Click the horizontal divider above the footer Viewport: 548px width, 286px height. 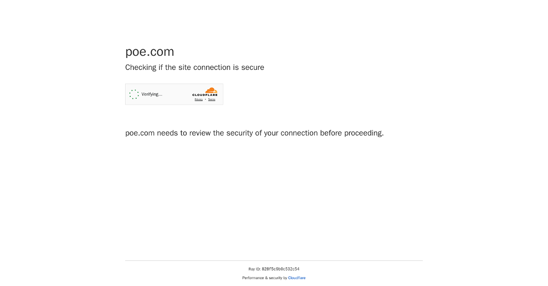coord(274,261)
